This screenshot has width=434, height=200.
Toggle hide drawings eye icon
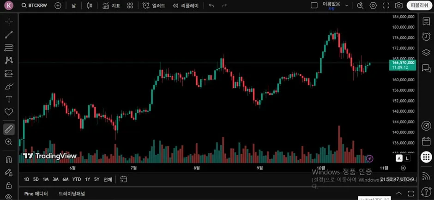(x=9, y=196)
